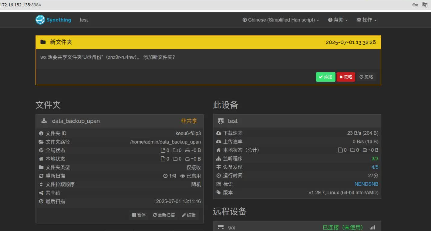Screen dimensions: 431x231
Task: Click the download icon beside data_backup_upan
Action: click(44, 121)
